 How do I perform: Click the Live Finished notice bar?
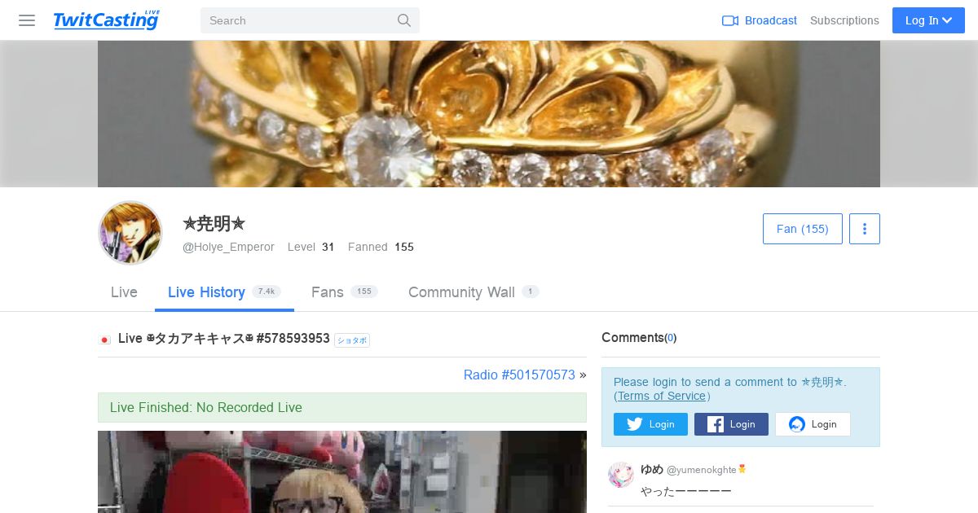(x=342, y=407)
